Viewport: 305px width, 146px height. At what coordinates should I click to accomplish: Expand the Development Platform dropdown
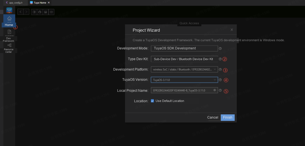[184, 69]
